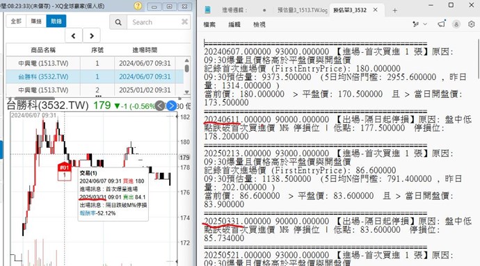This screenshot has height=266, width=480.
Task: Clear the Search box with the X icon
Action: tap(184, 22)
